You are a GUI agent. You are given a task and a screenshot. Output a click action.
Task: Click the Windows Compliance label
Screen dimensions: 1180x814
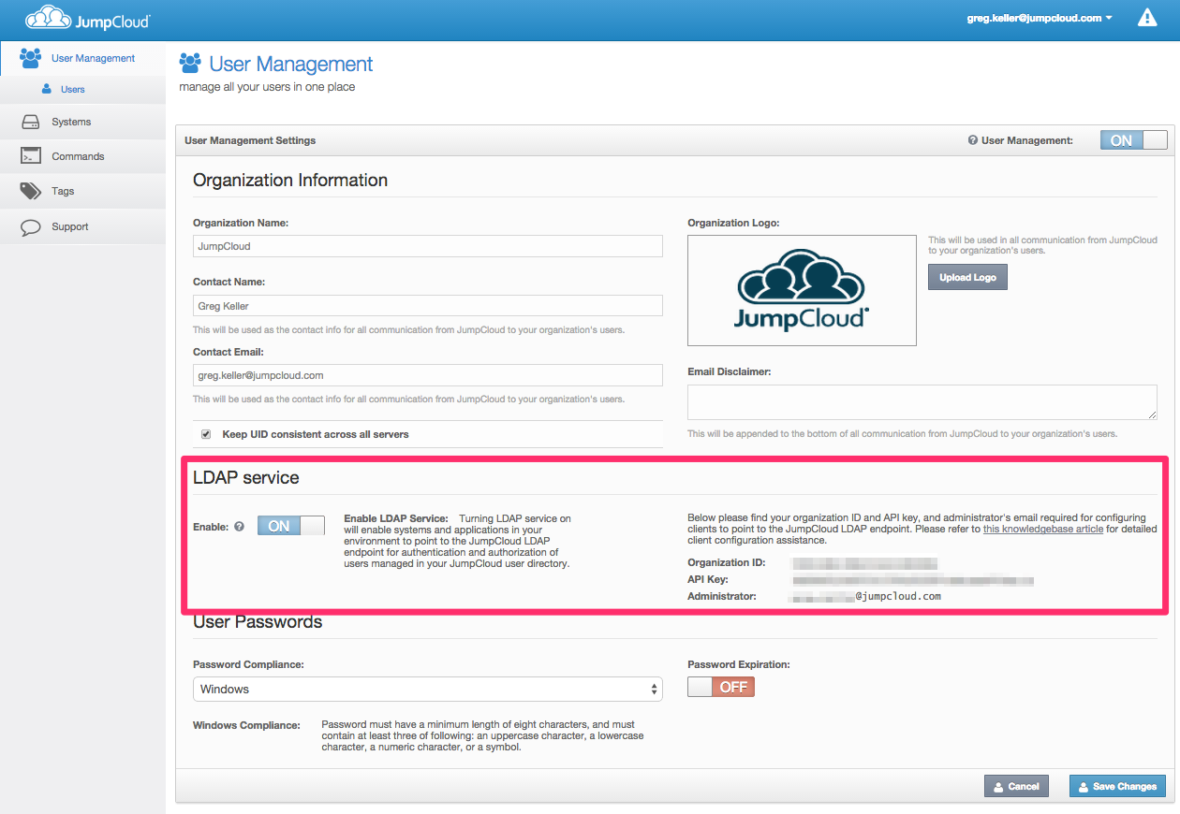point(246,725)
